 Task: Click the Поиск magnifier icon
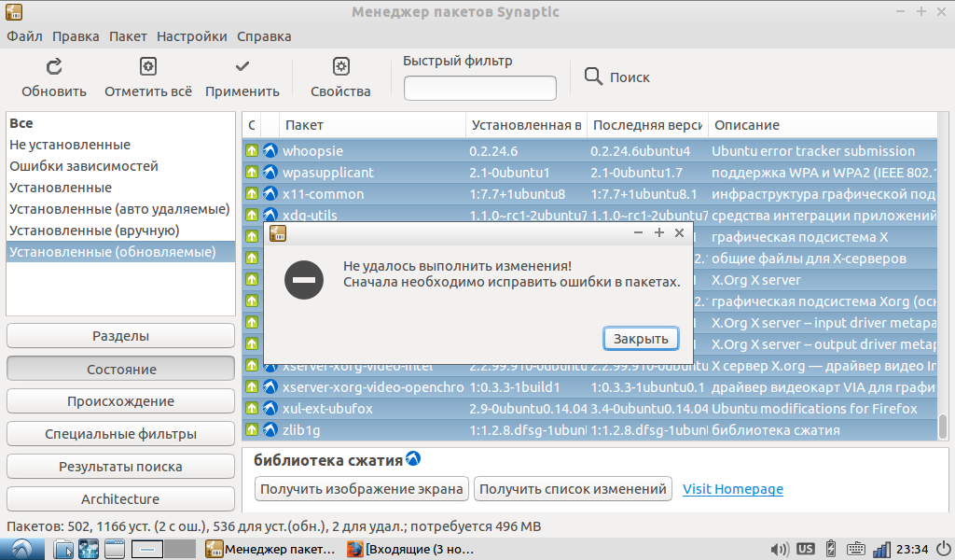tap(593, 77)
